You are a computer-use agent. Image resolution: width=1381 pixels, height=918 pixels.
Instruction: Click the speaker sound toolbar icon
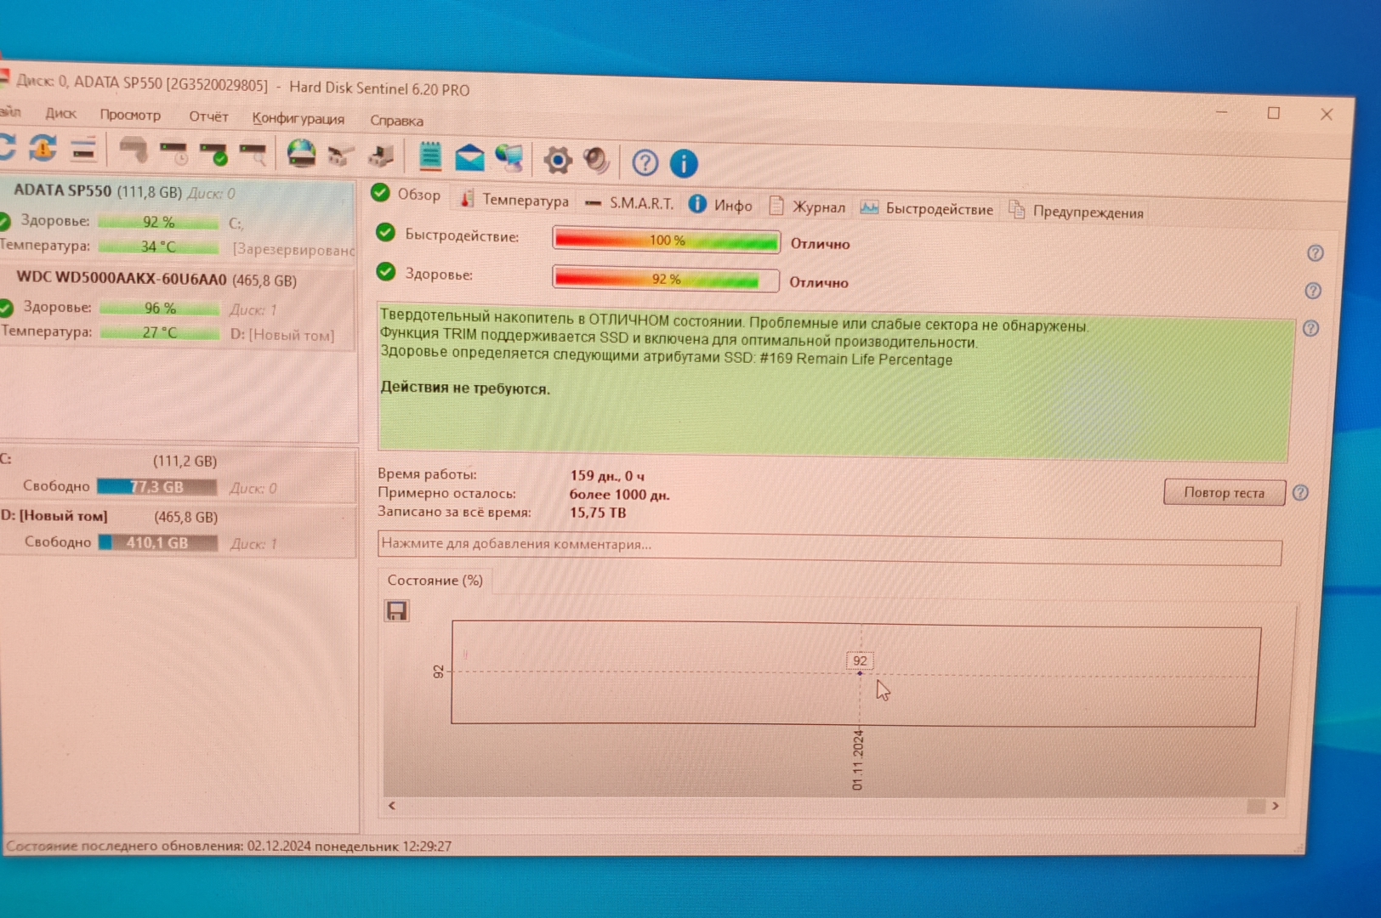(596, 160)
